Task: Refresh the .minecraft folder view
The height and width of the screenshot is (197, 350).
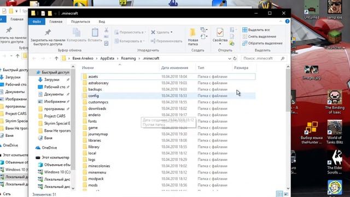Action: tap(235, 59)
